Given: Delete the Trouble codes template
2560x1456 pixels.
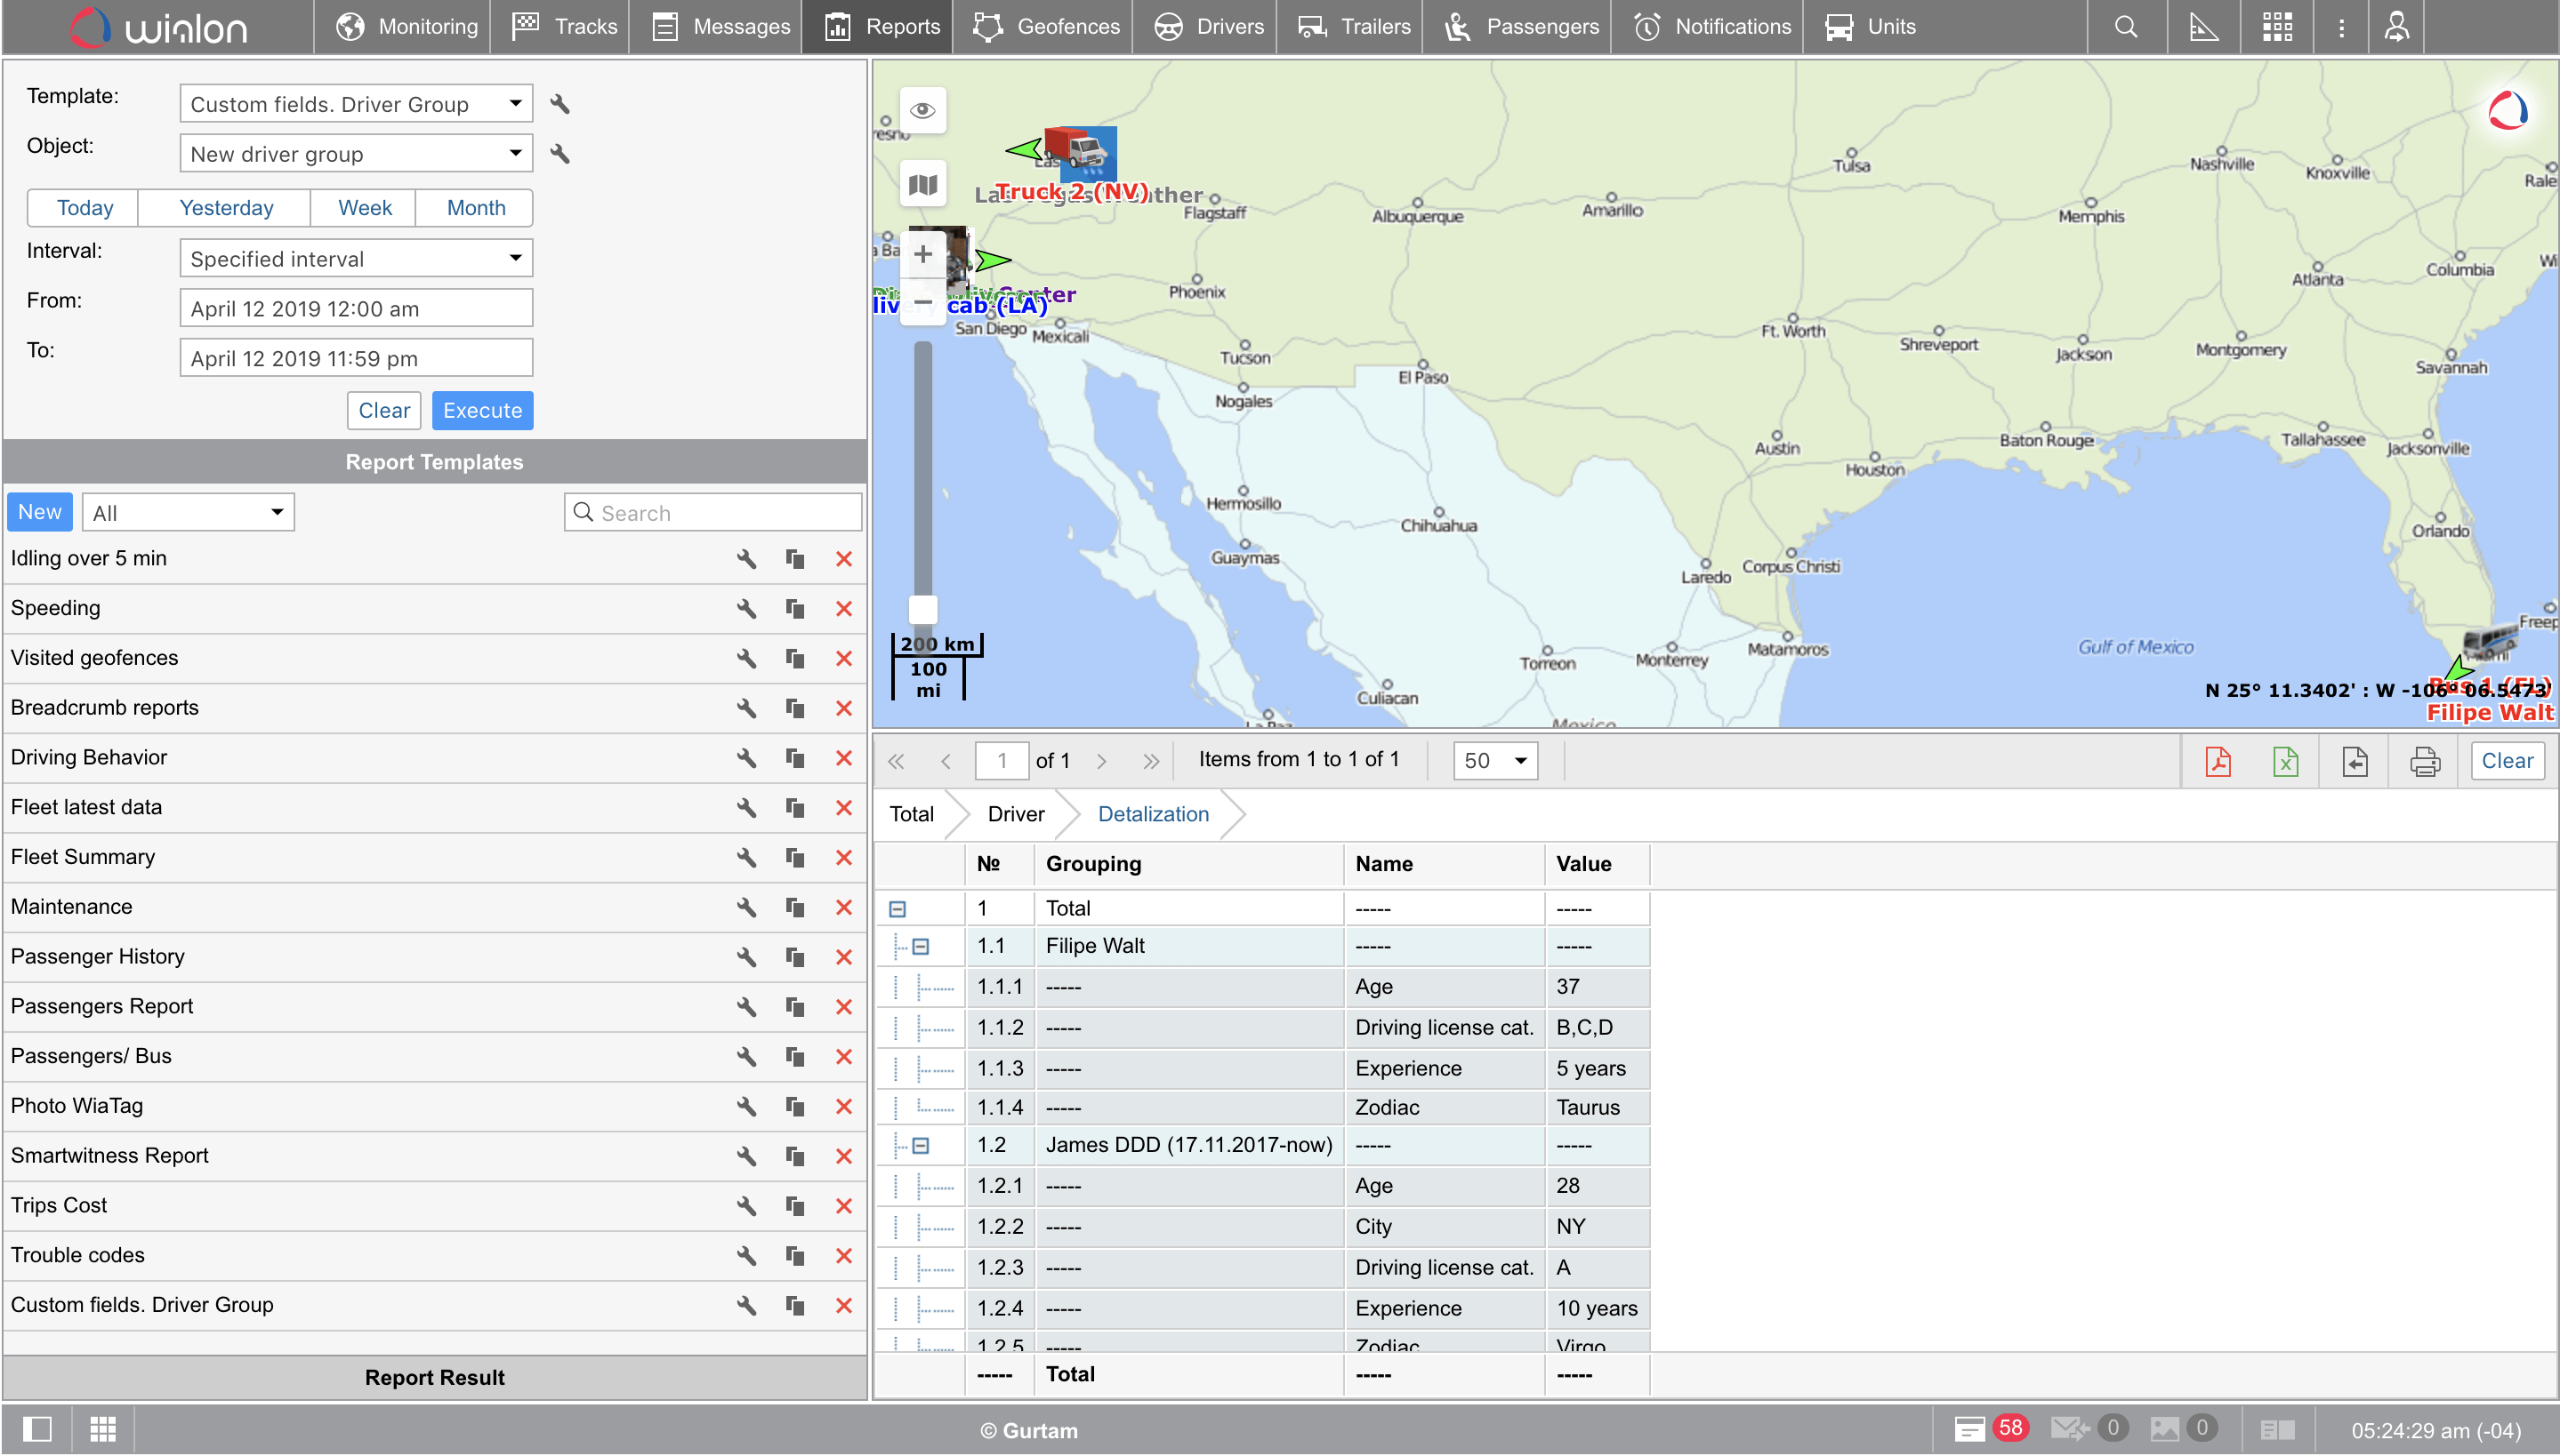Looking at the screenshot, I should coord(843,1255).
